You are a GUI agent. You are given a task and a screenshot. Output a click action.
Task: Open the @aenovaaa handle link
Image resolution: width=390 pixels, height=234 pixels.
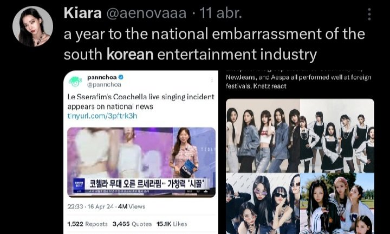(x=146, y=13)
